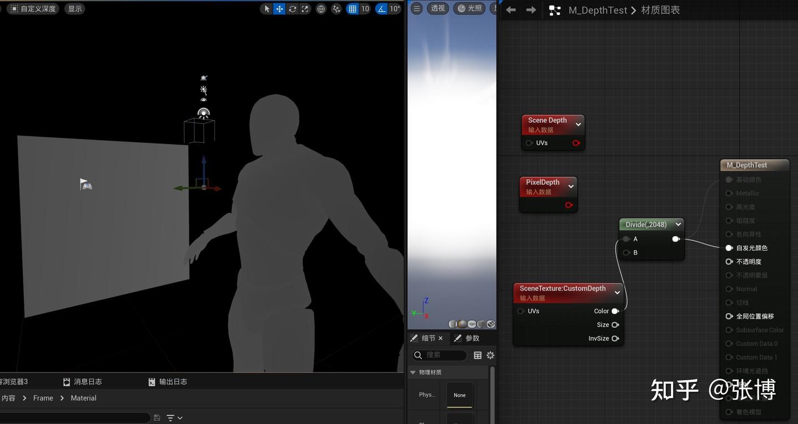Open the 自定义深度 view mode button
The image size is (798, 424).
point(33,9)
